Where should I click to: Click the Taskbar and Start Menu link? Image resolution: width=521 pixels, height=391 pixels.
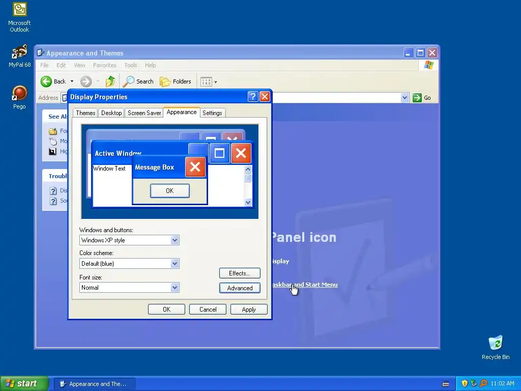pos(305,285)
